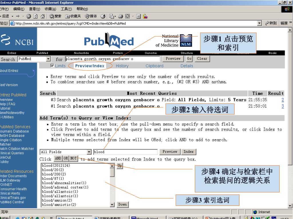Switch to the Clipboard tab
Image resolution: width=293 pixels, height=219 pixels.
pos(154,66)
